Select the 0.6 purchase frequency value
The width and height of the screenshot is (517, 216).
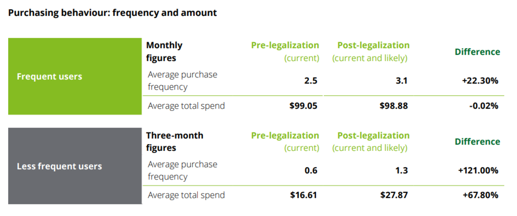[x=311, y=170]
